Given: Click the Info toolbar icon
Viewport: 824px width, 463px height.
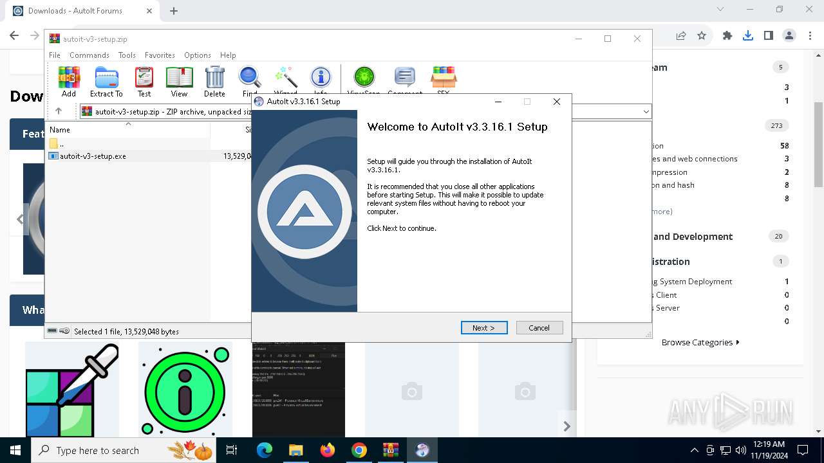Looking at the screenshot, I should click(321, 80).
